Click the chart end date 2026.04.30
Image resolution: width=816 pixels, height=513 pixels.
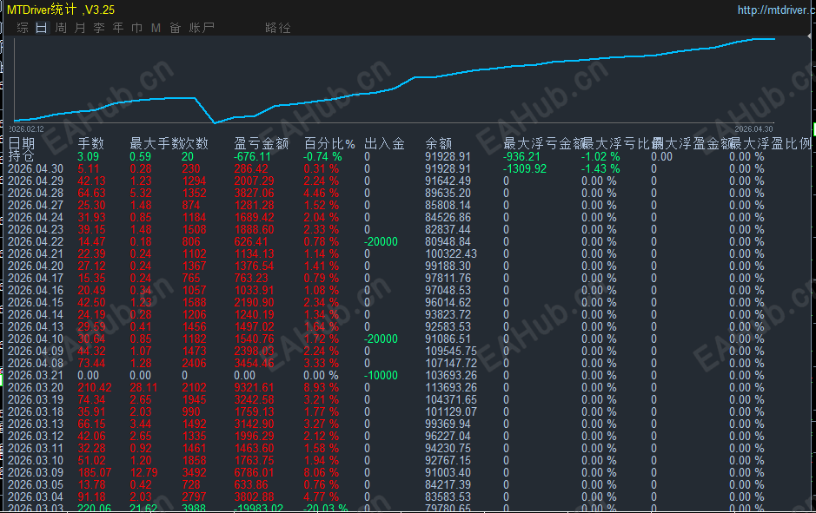coord(753,128)
